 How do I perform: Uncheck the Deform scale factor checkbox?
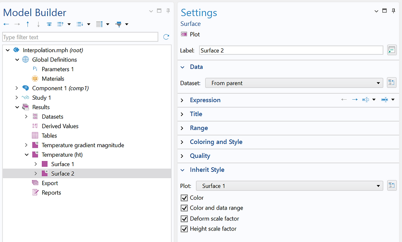click(184, 218)
